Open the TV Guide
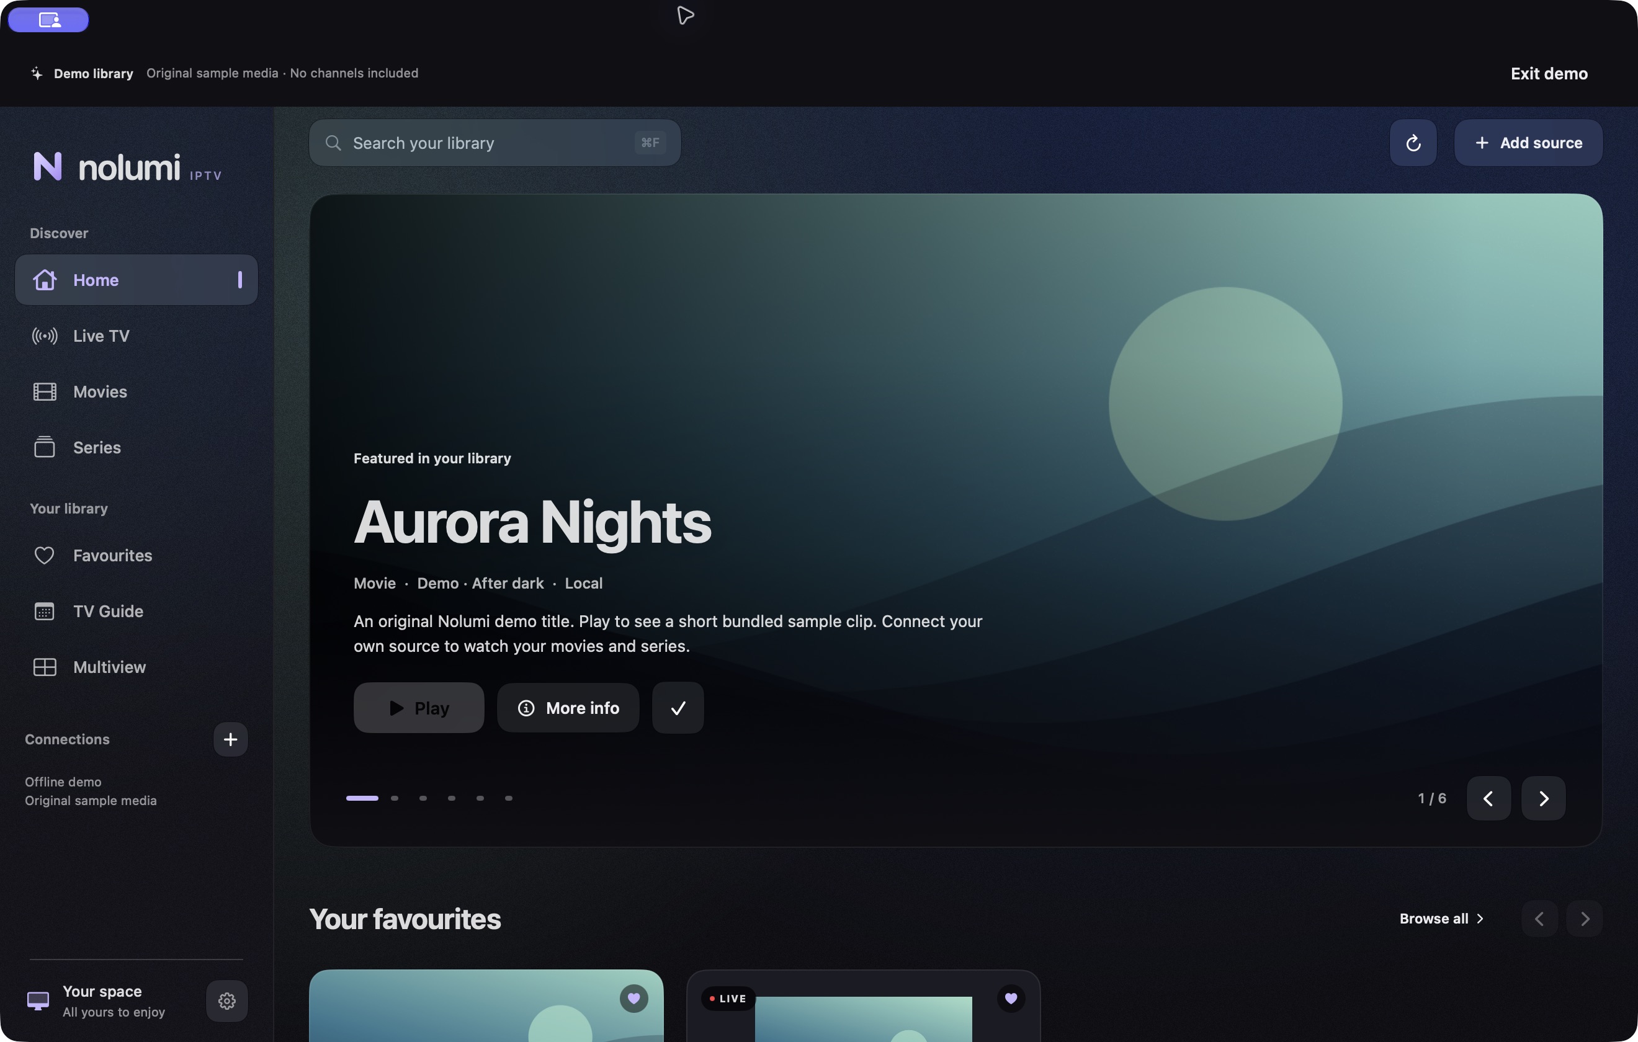 [x=136, y=611]
